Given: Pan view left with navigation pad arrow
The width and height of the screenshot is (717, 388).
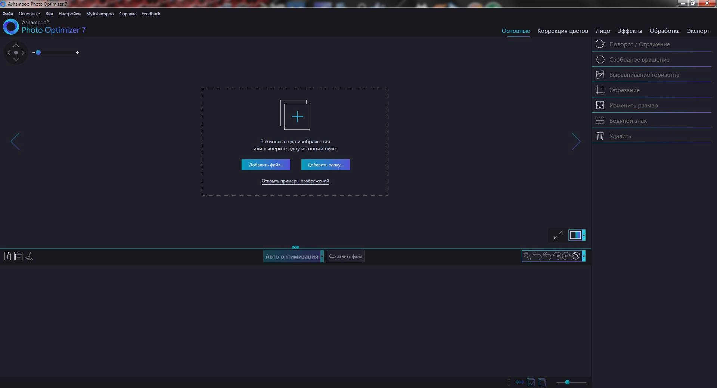Looking at the screenshot, I should pos(9,53).
